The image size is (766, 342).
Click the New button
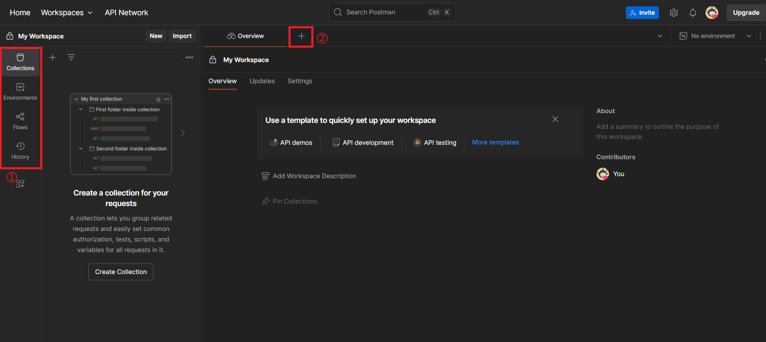[x=156, y=36]
